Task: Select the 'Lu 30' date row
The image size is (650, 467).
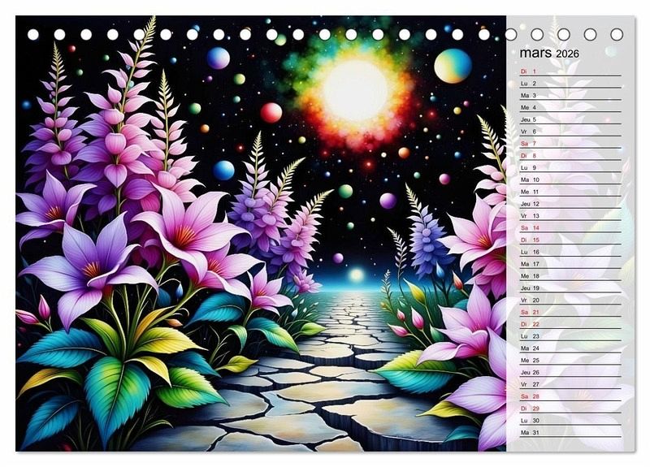Action: click(x=571, y=420)
